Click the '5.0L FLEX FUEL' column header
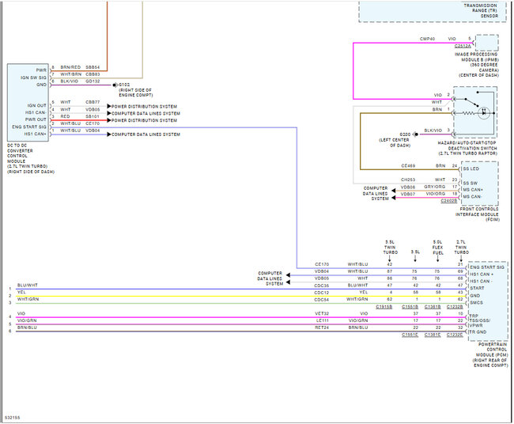Viewport: 514px width, 424px height. [x=437, y=248]
